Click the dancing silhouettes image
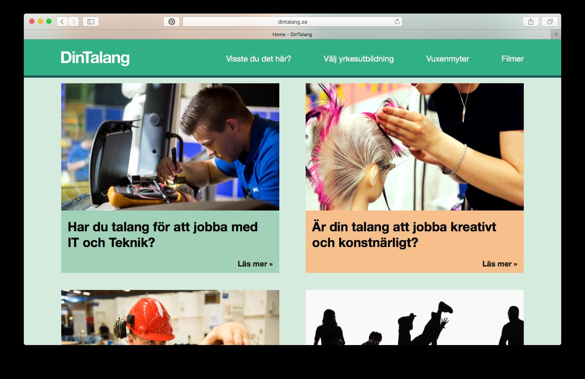 tap(415, 317)
